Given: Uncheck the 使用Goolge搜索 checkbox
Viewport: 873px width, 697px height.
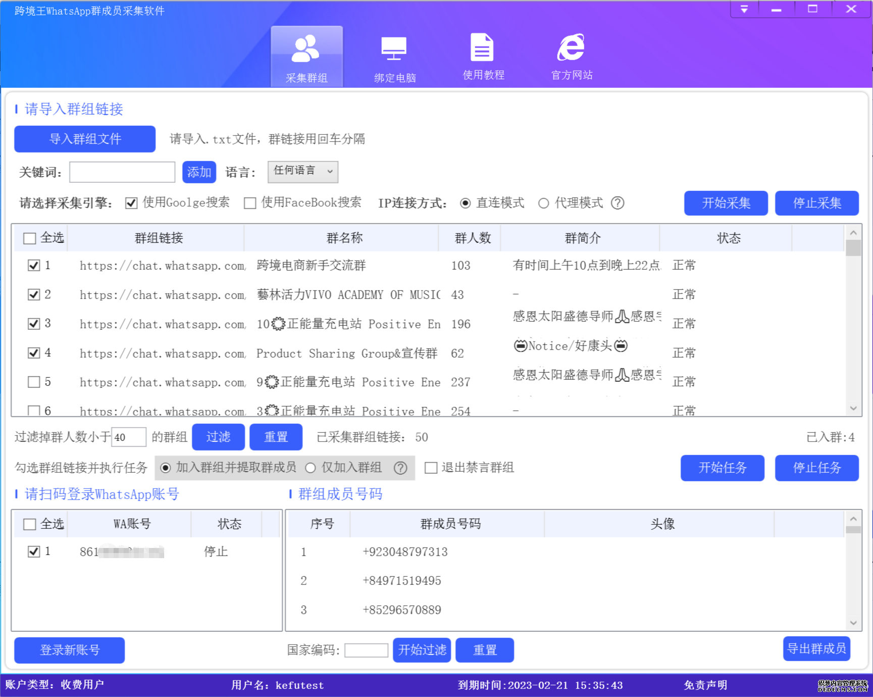Looking at the screenshot, I should pos(131,203).
